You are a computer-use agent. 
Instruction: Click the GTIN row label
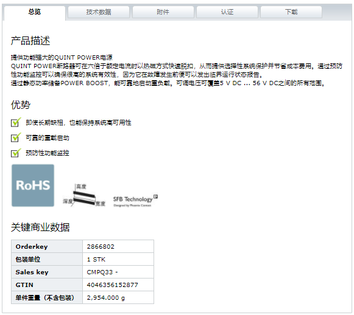click(x=24, y=285)
